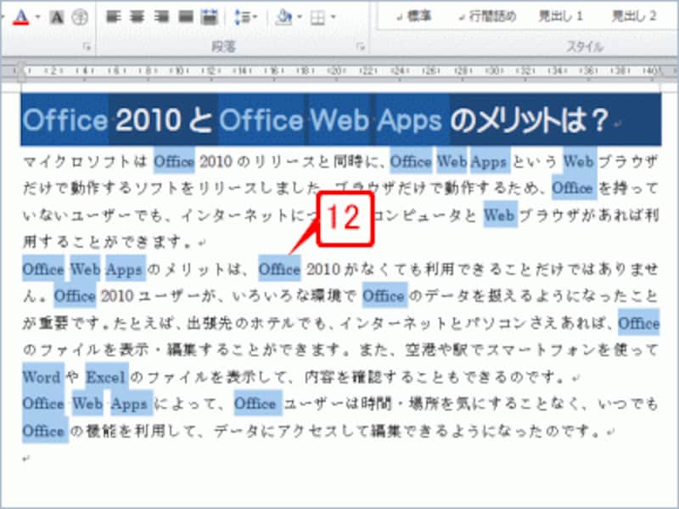
Task: Open Paragraph (段落) dialog launcher
Action: [360, 47]
